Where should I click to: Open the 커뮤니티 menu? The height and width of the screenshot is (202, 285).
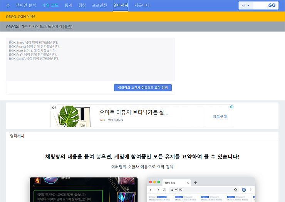point(142,5)
